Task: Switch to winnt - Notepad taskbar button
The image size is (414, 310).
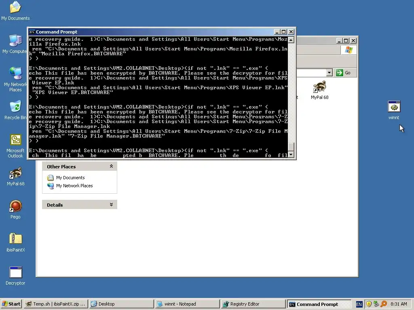Action: coord(187,304)
